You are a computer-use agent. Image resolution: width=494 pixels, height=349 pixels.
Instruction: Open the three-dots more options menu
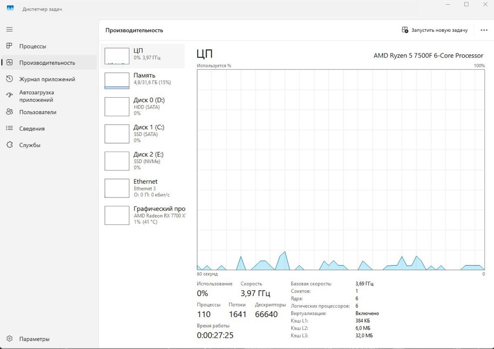484,30
